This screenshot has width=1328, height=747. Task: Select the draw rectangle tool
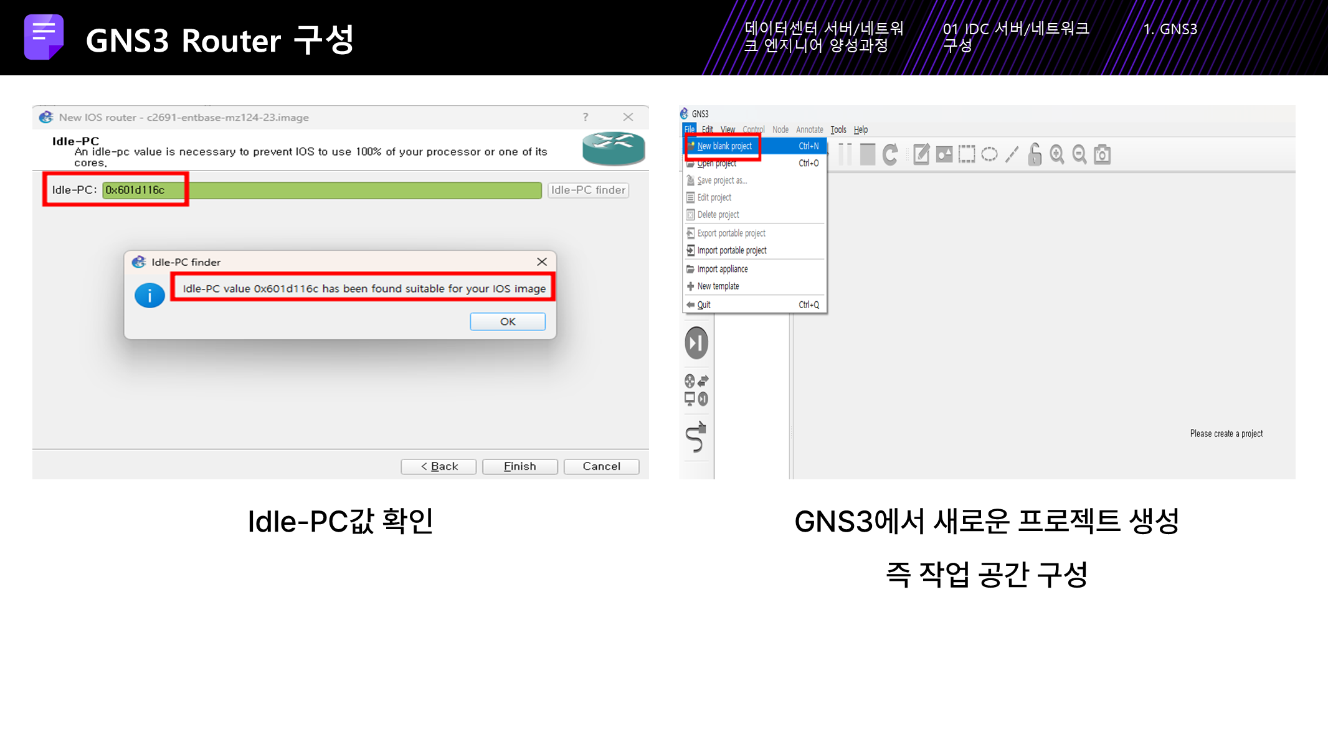pyautogui.click(x=967, y=154)
